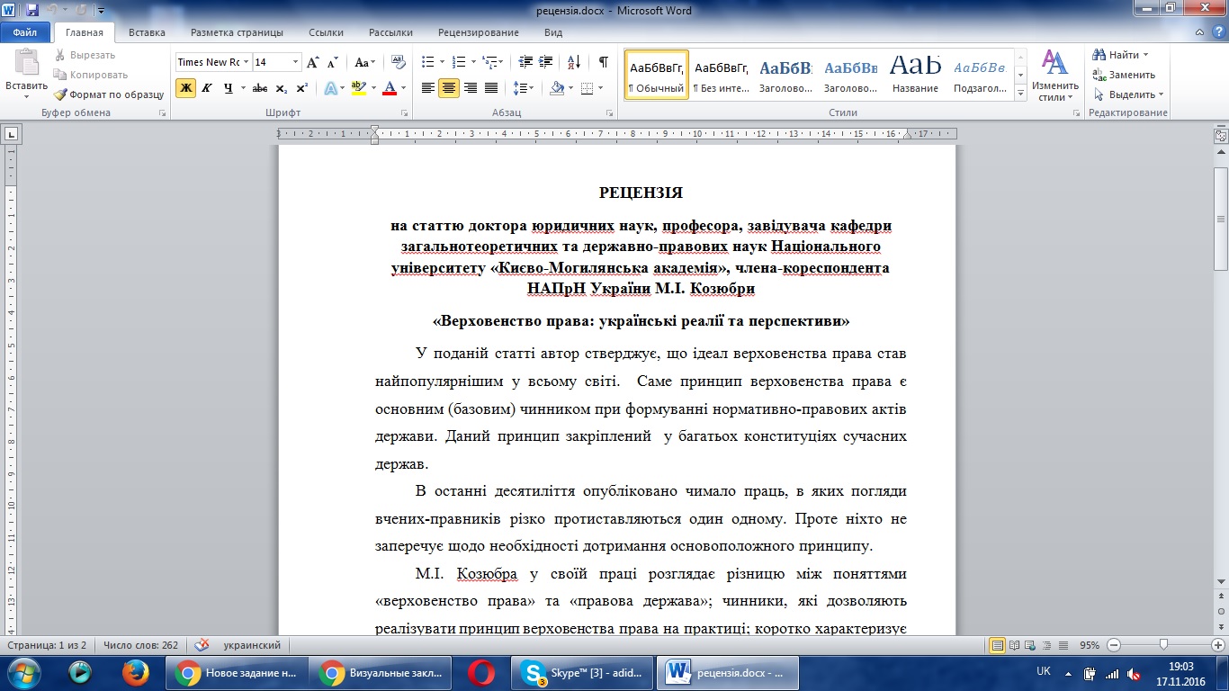Clear formatting with the eraser icon
The height and width of the screenshot is (691, 1229).
(400, 62)
